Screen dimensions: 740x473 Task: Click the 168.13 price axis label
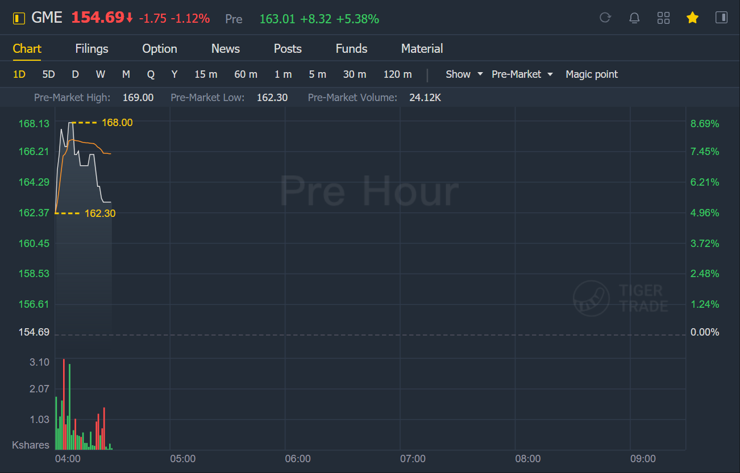pos(34,124)
